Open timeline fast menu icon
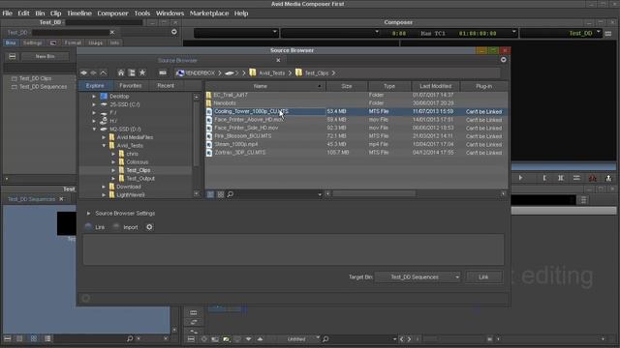Screen dimensions: 620x348 [x=191, y=339]
